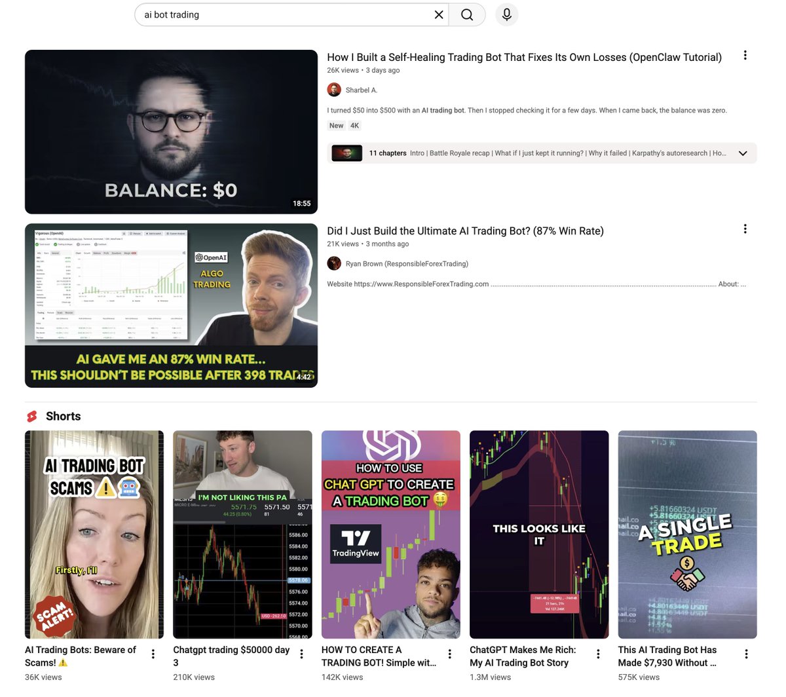The image size is (786, 697).
Task: Click Sharbel A. channel avatar
Action: coord(334,90)
